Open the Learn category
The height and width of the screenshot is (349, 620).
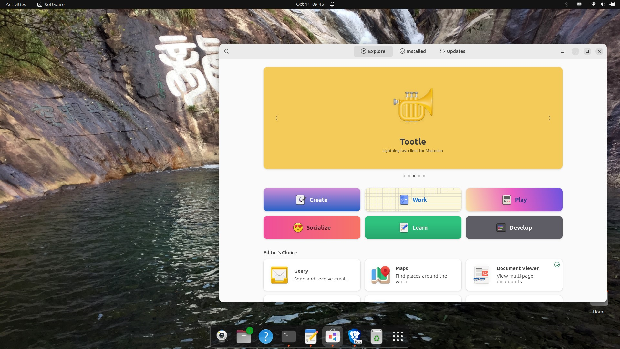(x=413, y=227)
